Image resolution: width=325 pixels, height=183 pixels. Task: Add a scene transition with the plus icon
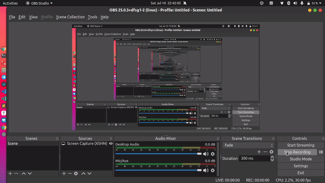pyautogui.click(x=259, y=152)
